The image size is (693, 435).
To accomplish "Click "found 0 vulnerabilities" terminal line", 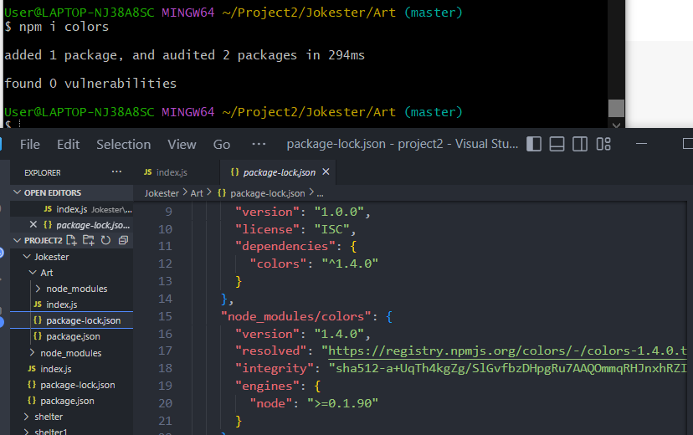I will (x=90, y=84).
